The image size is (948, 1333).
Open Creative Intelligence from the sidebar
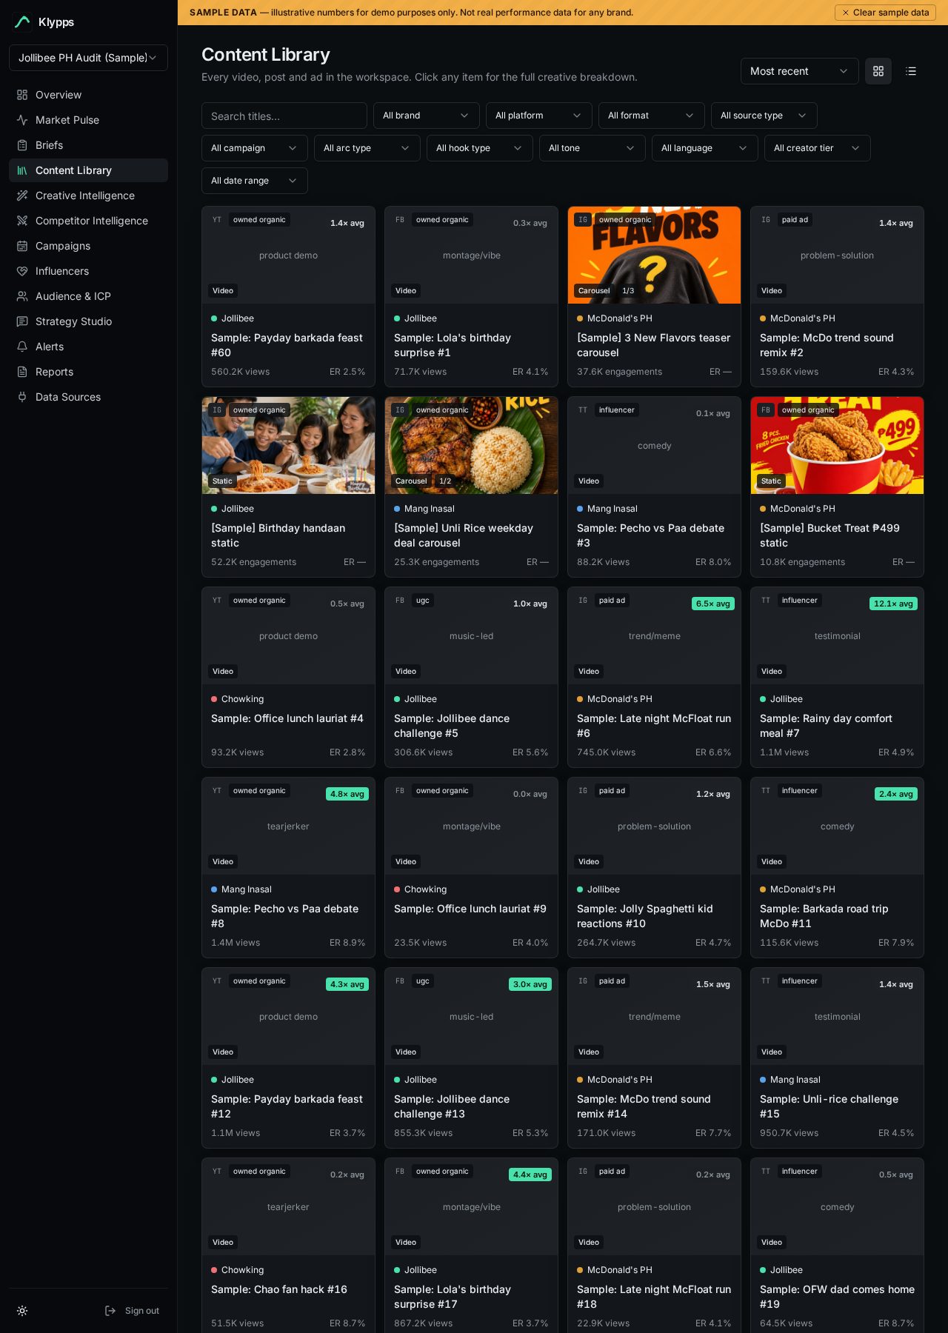[88, 196]
